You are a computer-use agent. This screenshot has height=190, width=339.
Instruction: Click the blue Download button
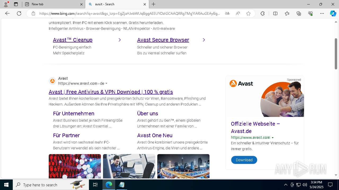[x=244, y=160]
